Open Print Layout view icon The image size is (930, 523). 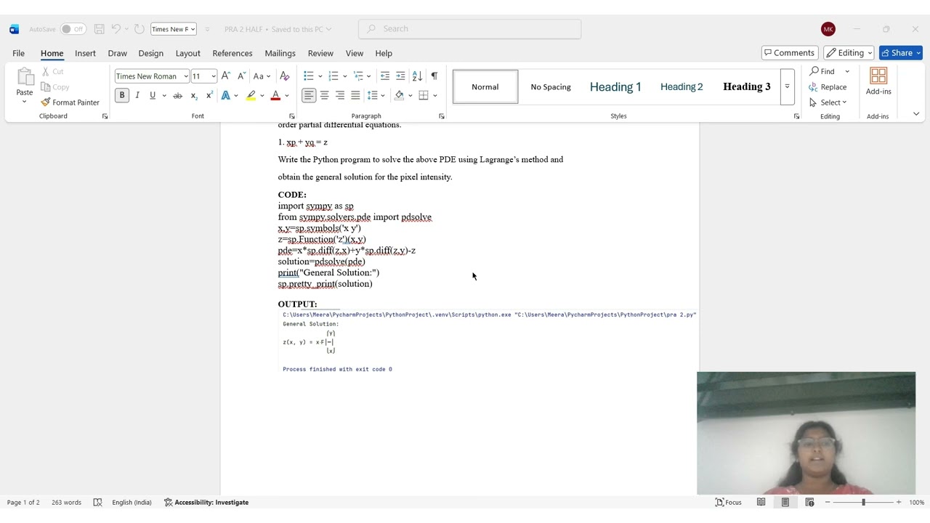click(x=785, y=502)
